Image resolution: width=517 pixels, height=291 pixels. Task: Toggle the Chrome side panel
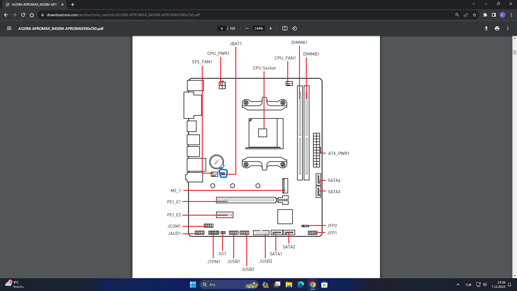494,15
